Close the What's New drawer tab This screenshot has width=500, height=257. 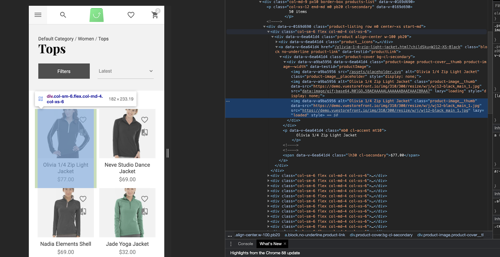[285, 244]
